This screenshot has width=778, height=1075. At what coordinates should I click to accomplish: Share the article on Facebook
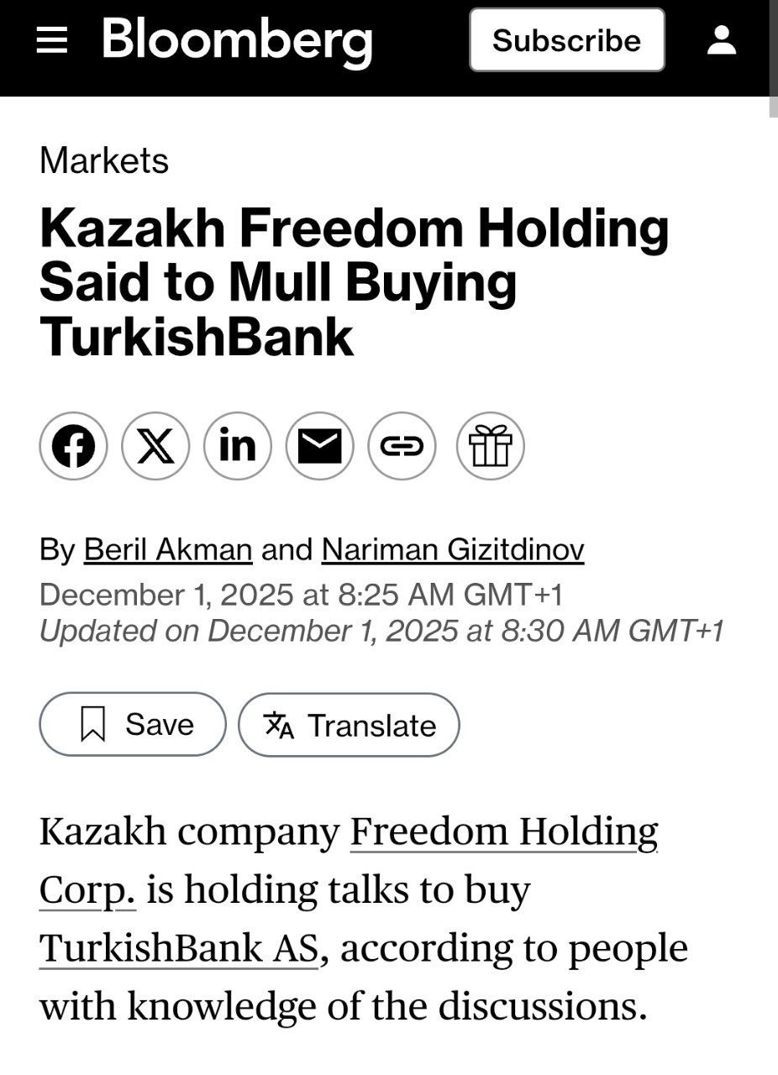pyautogui.click(x=74, y=447)
